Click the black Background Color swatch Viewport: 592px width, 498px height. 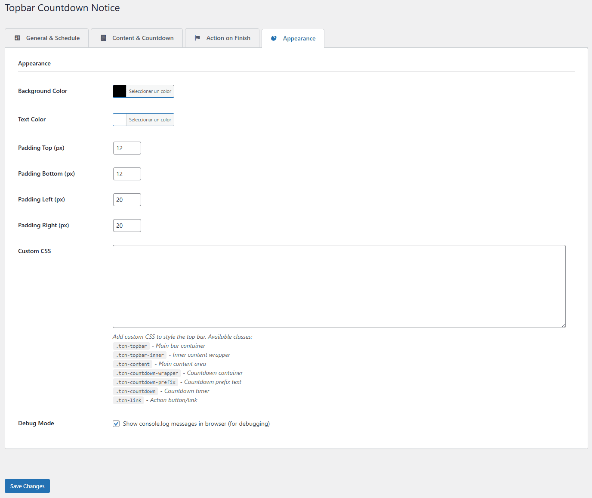click(119, 91)
